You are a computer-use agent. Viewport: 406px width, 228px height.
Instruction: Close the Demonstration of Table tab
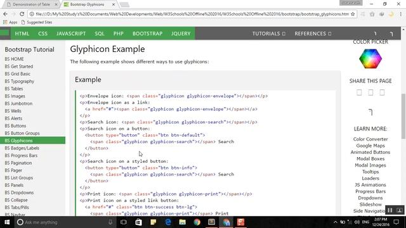coord(56,4)
